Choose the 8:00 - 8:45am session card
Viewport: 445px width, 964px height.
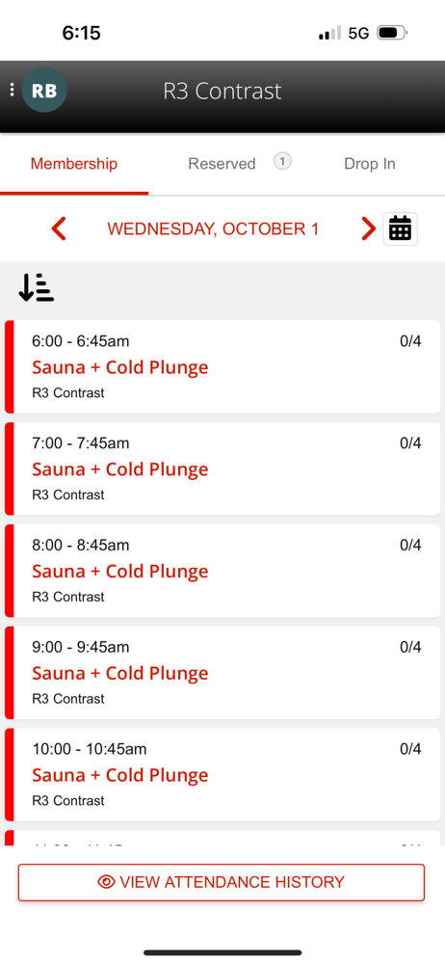click(222, 571)
